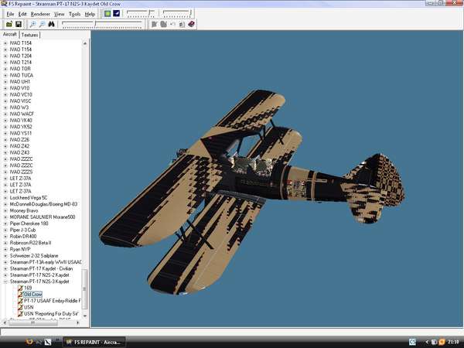Expand the Stearman PT-17 N2S-2 Kaydet node

point(5,275)
